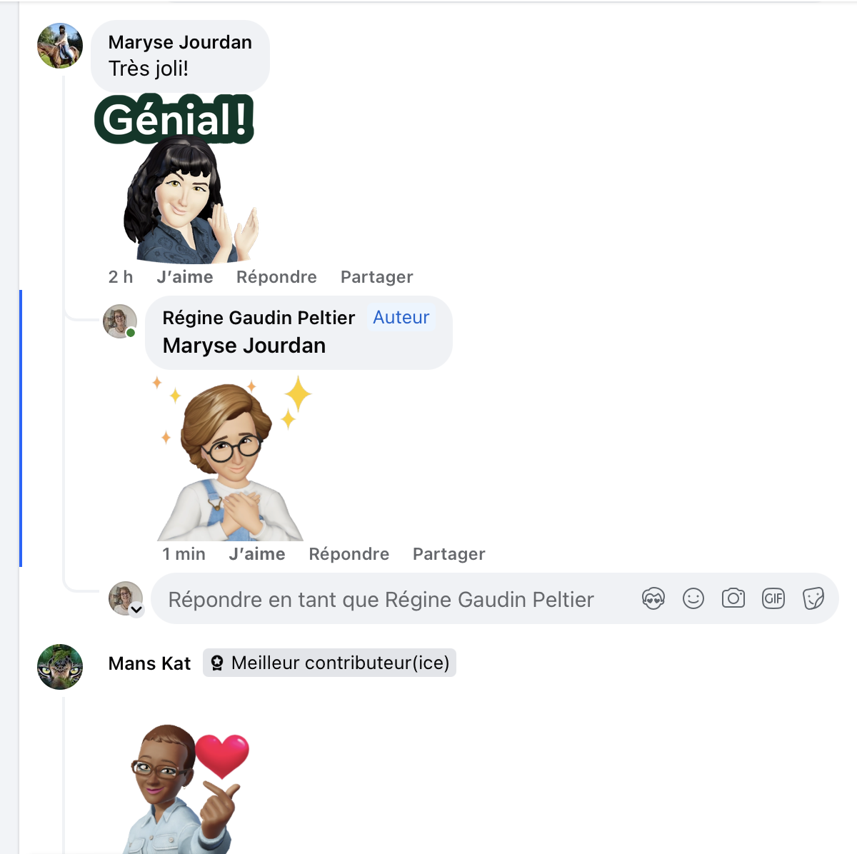Open the avatar sticker picker icon
The image size is (857, 854).
653,598
